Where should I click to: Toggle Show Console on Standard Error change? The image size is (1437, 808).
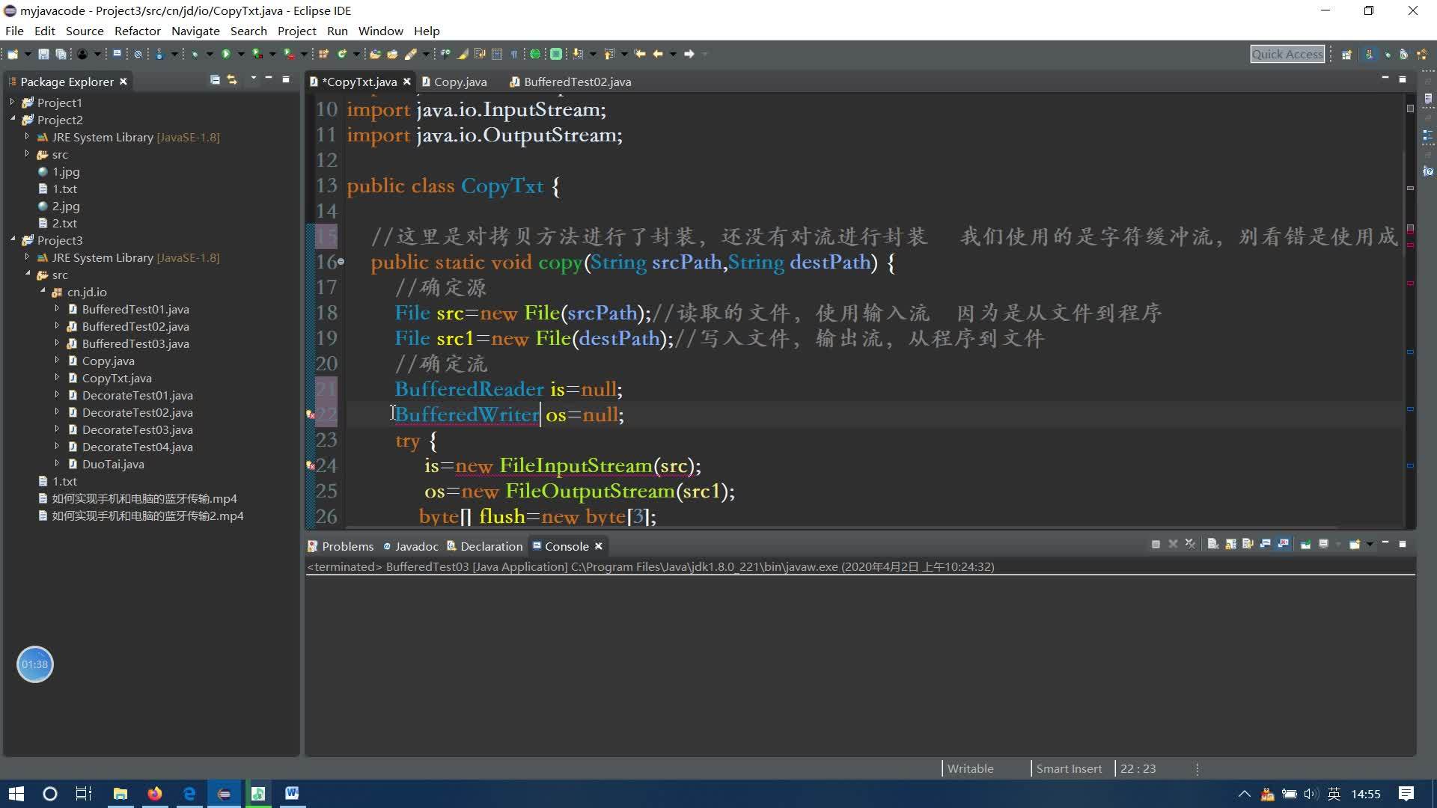coord(1284,544)
